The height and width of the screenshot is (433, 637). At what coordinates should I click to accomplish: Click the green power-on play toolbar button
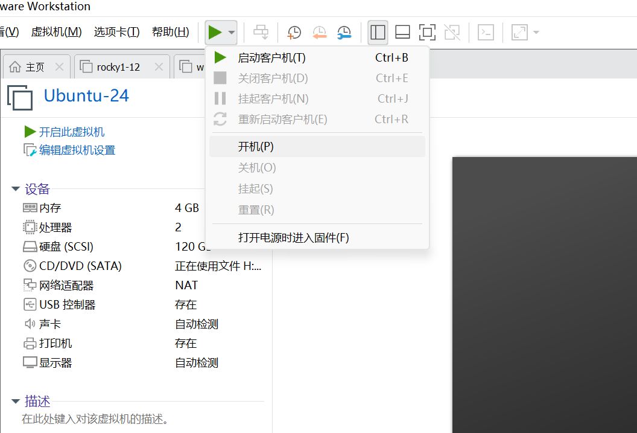(215, 32)
